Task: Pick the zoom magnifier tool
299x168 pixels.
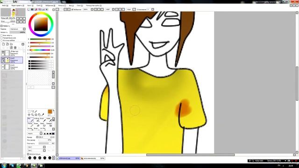Action: click(32, 115)
